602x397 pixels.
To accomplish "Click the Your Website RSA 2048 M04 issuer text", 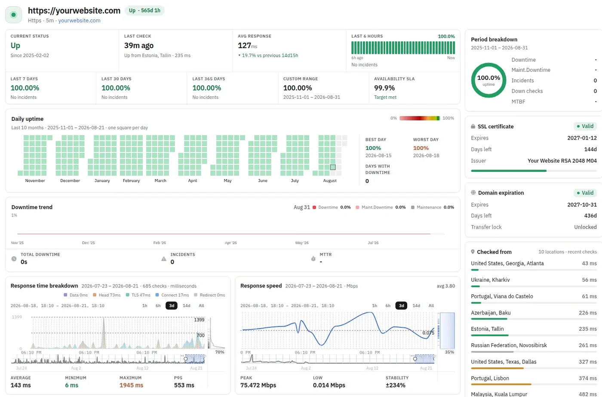I will [562, 161].
